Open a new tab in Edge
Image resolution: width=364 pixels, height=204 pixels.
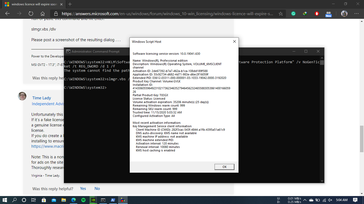coord(70,4)
